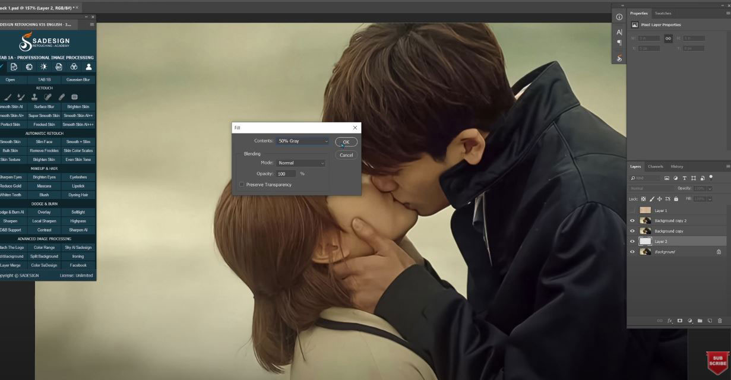The height and width of the screenshot is (380, 731).
Task: Toggle visibility of Layer 2
Action: pos(632,242)
